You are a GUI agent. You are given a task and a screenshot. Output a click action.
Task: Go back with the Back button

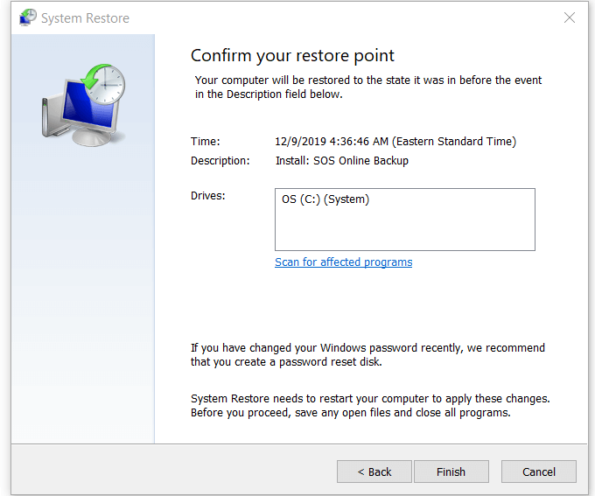(x=374, y=472)
